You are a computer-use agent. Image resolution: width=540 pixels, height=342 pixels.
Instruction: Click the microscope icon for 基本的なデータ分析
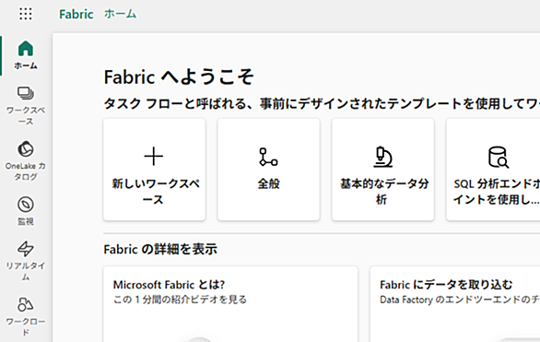[x=383, y=157]
